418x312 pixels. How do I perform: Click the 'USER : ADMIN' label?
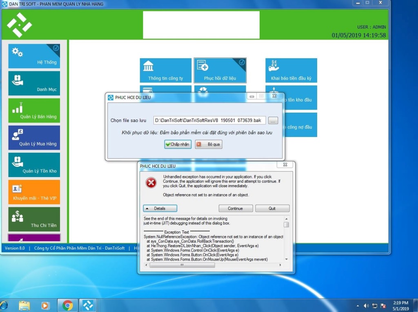point(371,27)
